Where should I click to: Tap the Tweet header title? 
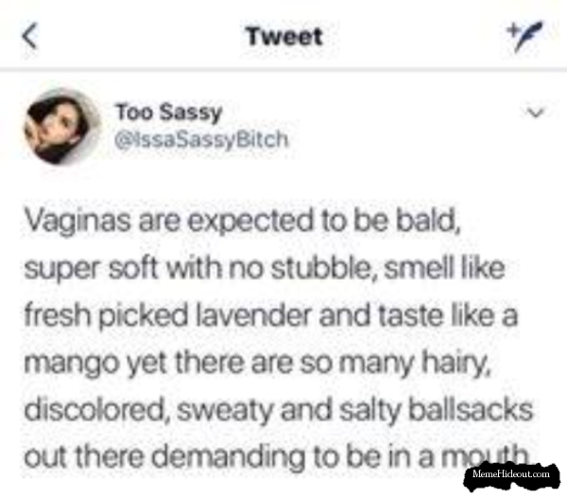pos(284,37)
